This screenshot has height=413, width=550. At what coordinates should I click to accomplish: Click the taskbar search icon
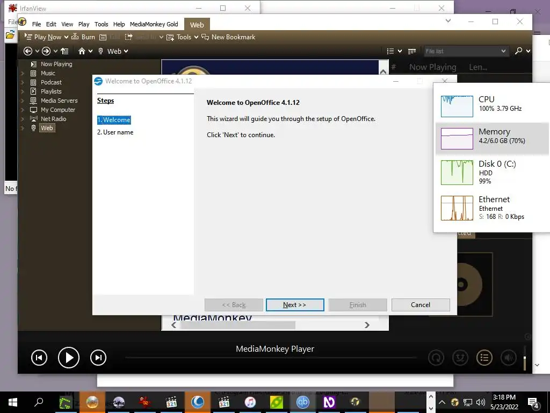click(39, 402)
